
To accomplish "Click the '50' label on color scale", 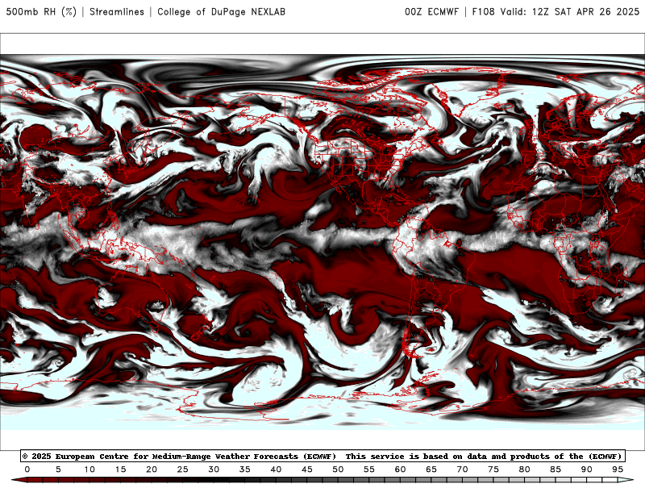I will 338,469.
